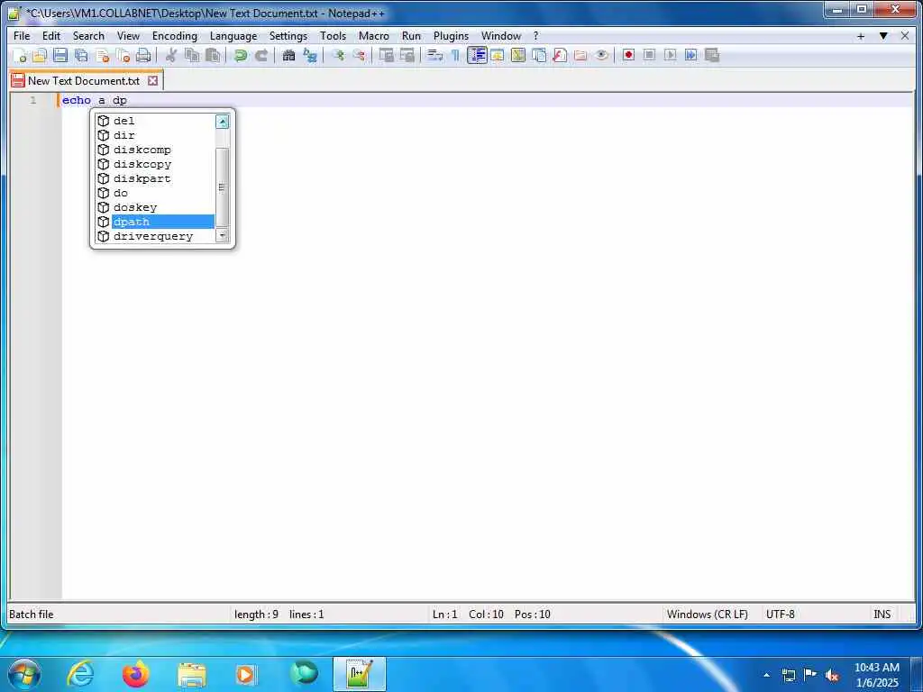
Task: Toggle synchronize vertical scrolling icon
Action: [x=386, y=55]
